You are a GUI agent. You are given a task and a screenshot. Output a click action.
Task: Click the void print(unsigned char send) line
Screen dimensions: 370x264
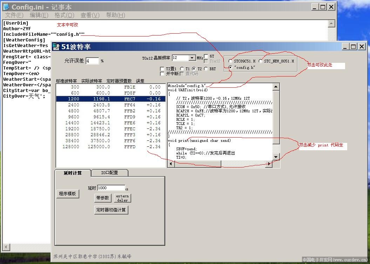pyautogui.click(x=200, y=140)
